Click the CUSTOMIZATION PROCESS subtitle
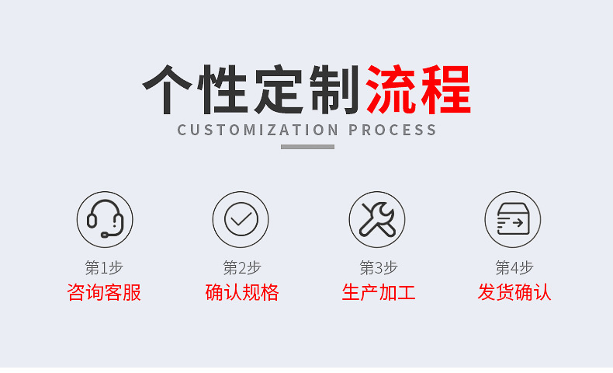This screenshot has height=373, width=613. coord(307,130)
